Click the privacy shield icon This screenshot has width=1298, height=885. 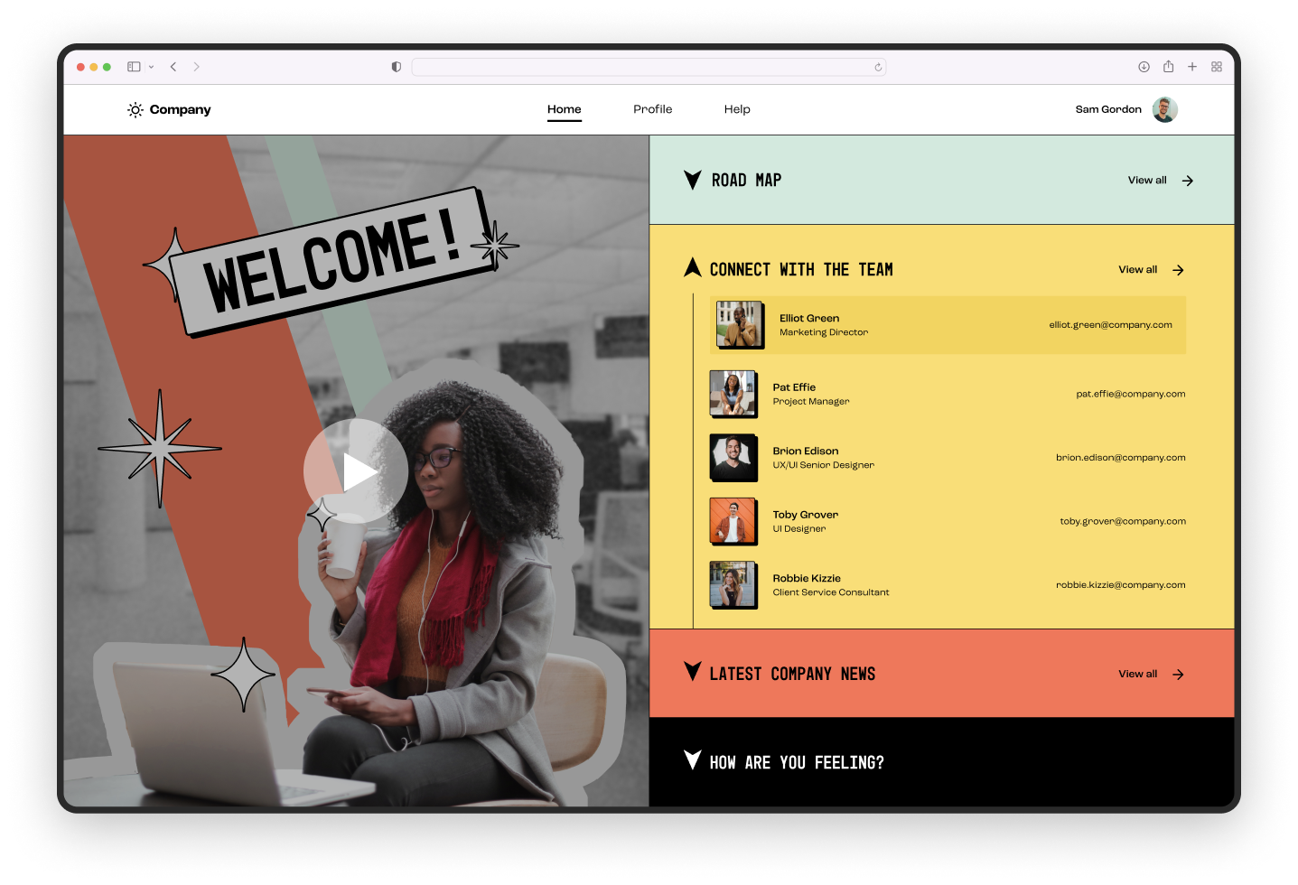click(x=396, y=67)
